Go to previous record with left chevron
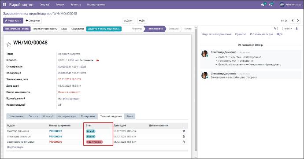This screenshot has width=304, height=159. (293, 20)
